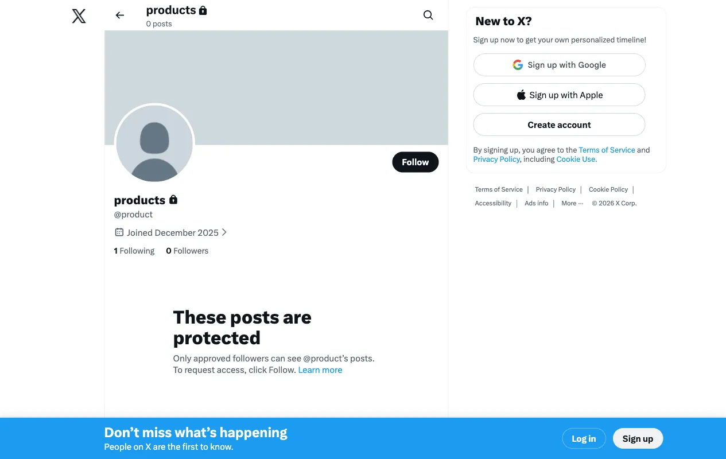Open the search with the magnifier icon
Screen dimensions: 726x459
(428, 15)
